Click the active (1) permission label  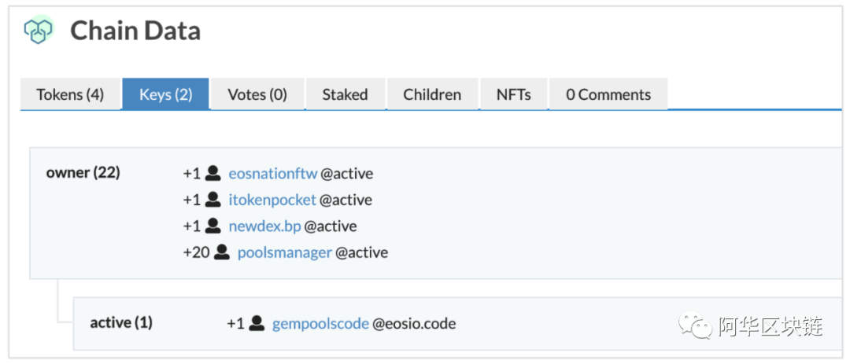coord(121,323)
